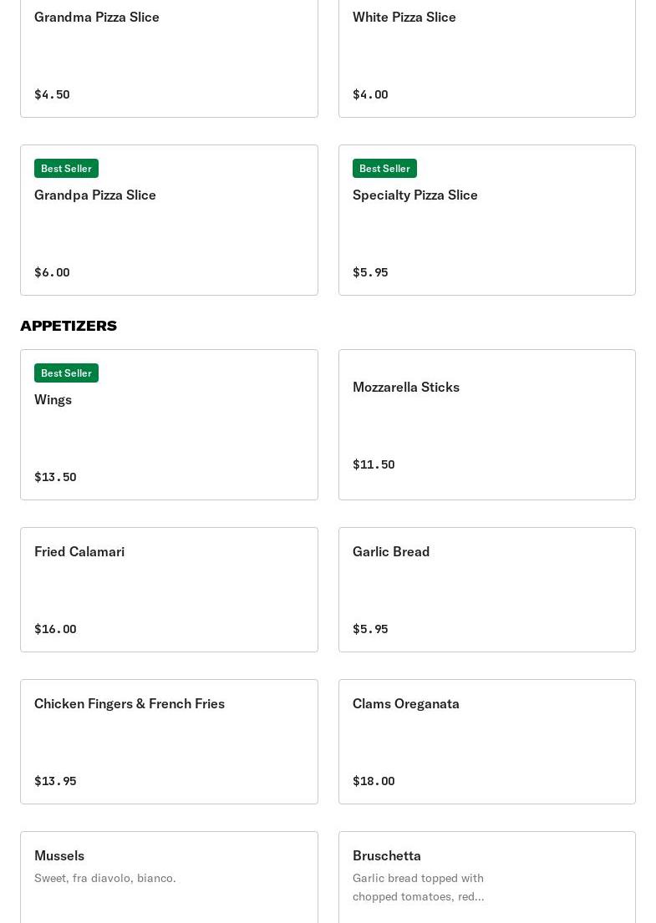Screen dimensions: 656x923
Task: Click the Best Seller badge on Wings
Action: (x=67, y=373)
